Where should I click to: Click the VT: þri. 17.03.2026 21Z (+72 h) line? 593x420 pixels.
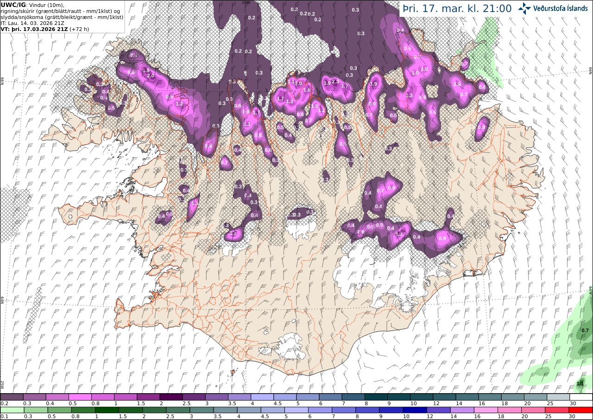click(45, 29)
